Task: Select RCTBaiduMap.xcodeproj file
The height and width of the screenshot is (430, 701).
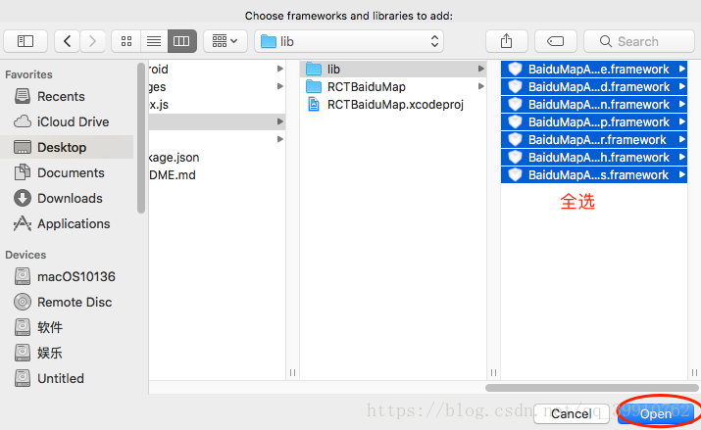Action: (x=393, y=105)
